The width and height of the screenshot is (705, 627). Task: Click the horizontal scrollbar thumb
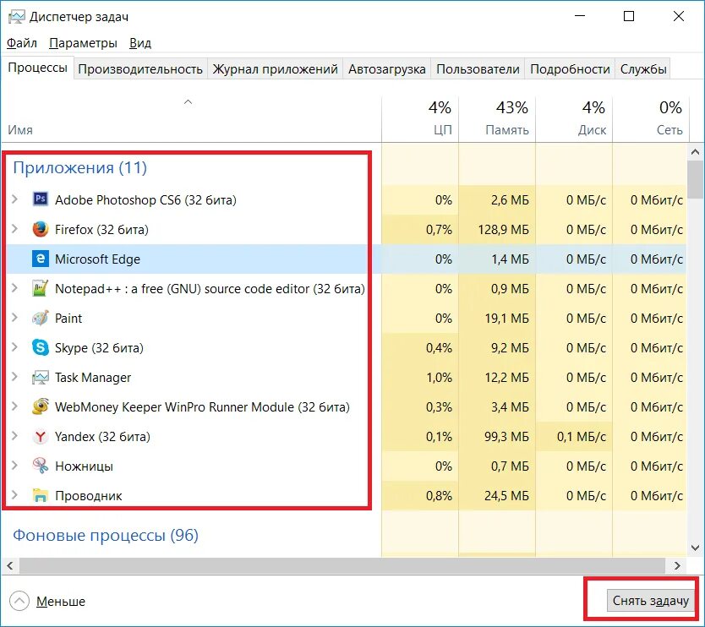pyautogui.click(x=342, y=566)
